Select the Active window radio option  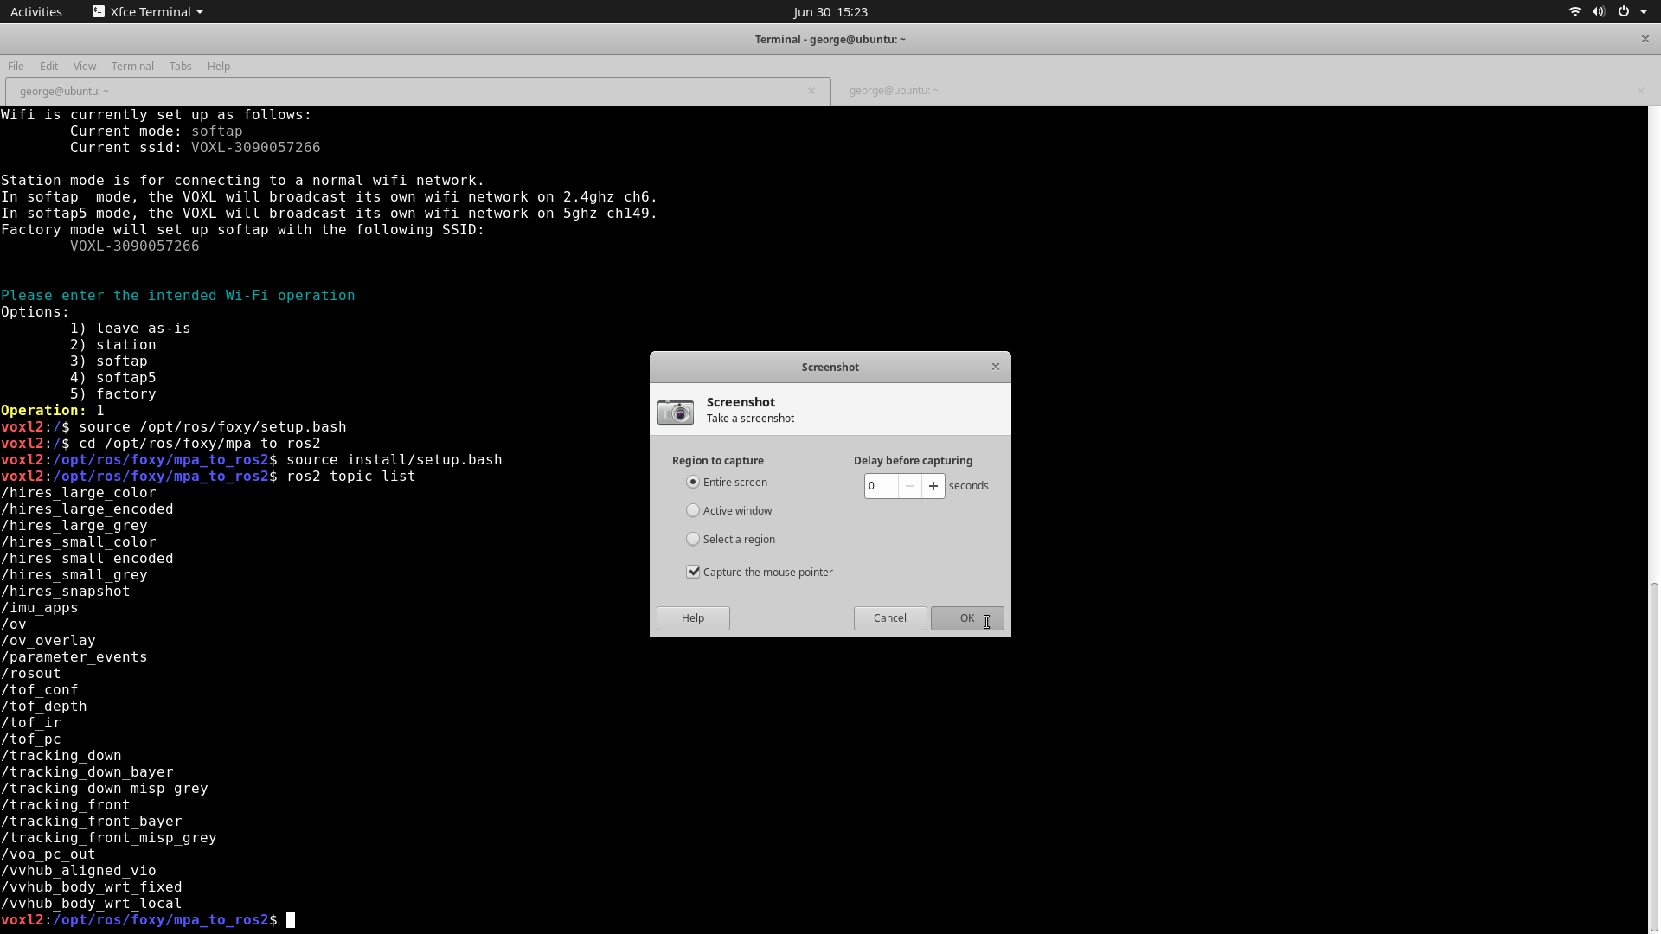click(x=693, y=511)
